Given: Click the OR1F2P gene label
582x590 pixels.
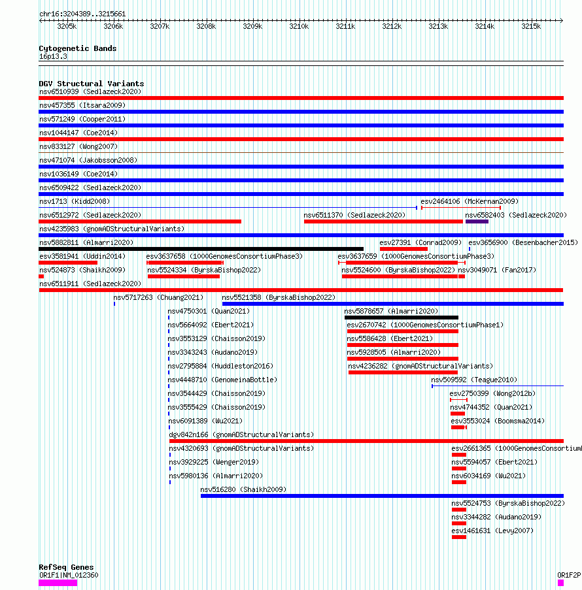Looking at the screenshot, I should point(569,576).
